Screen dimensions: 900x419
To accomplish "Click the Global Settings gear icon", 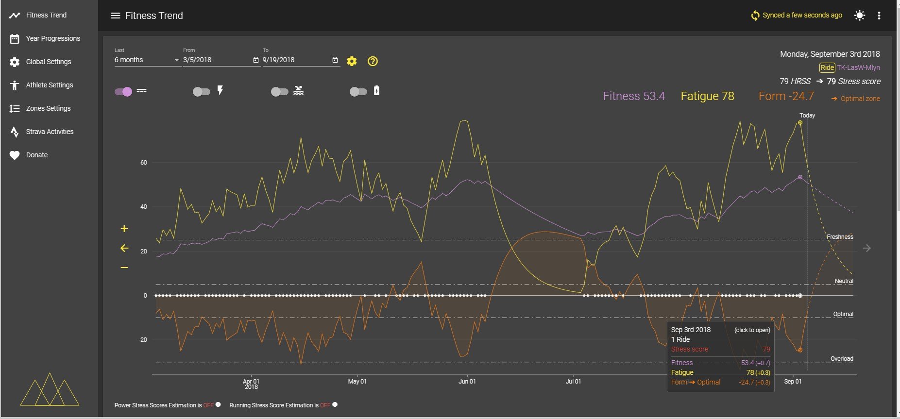I will click(15, 62).
